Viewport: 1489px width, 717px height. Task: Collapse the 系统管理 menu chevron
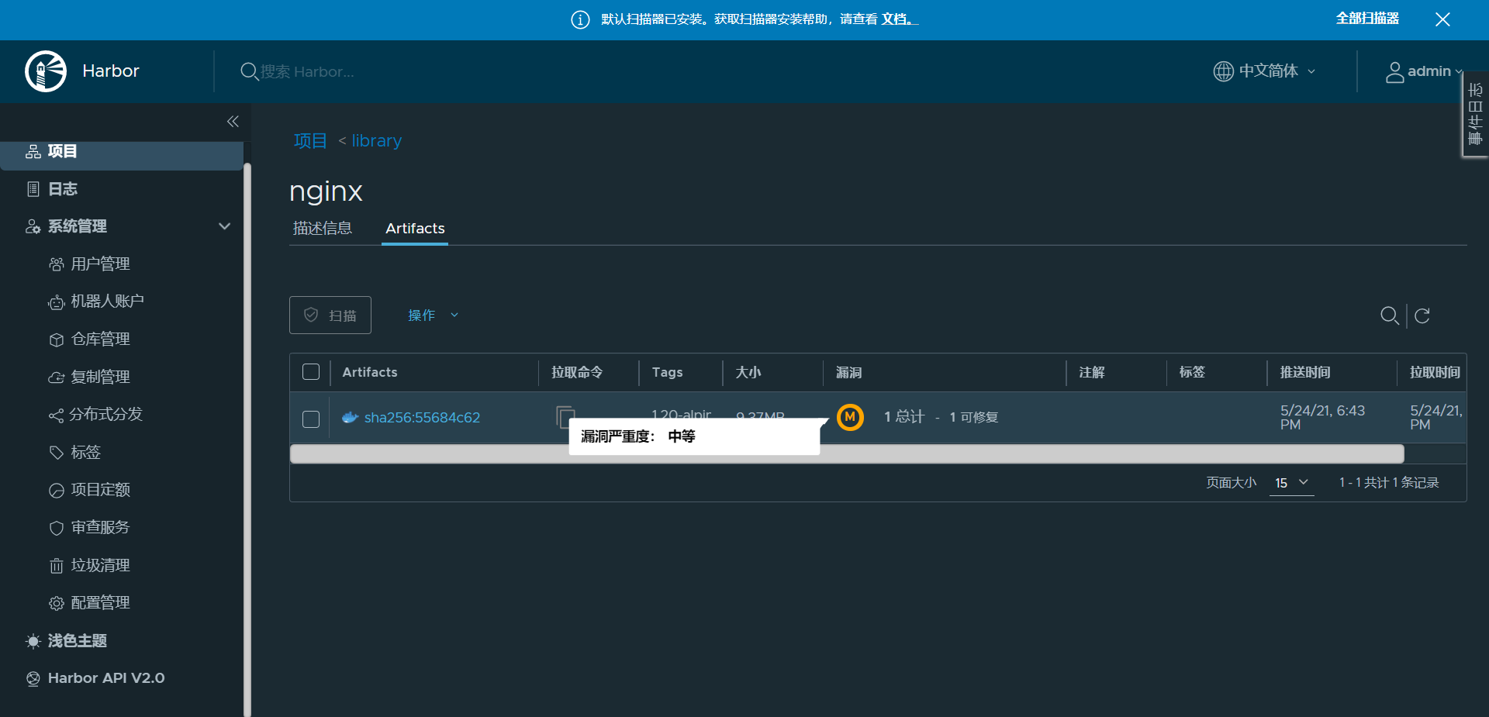[225, 226]
